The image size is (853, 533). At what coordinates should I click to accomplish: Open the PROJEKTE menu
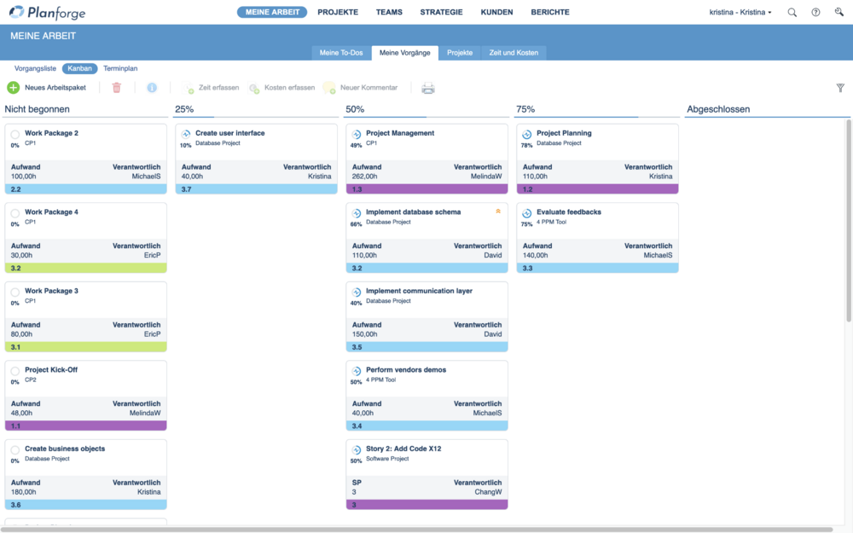pos(338,13)
